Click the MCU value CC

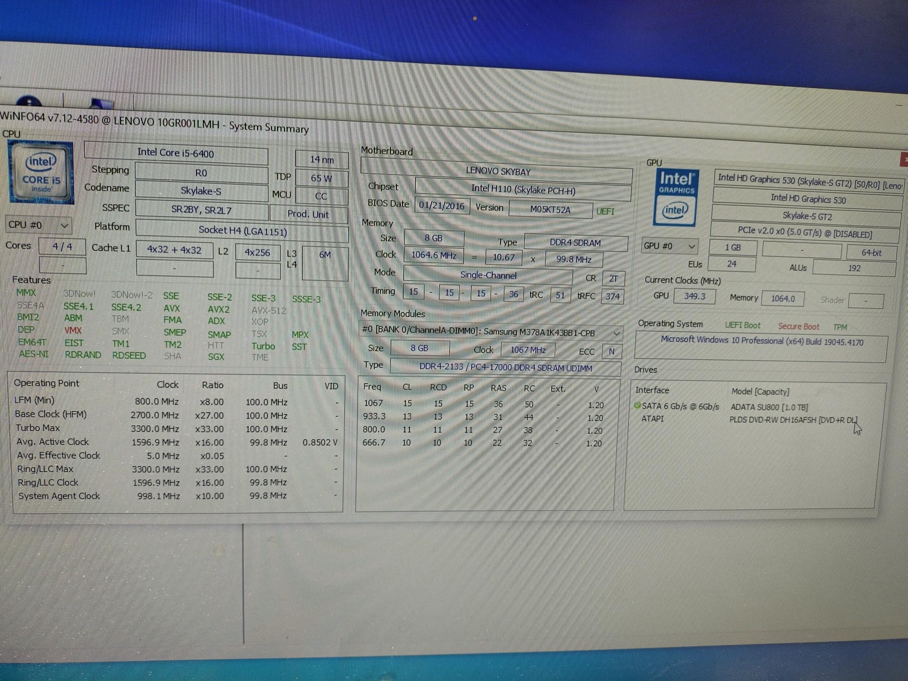point(321,196)
